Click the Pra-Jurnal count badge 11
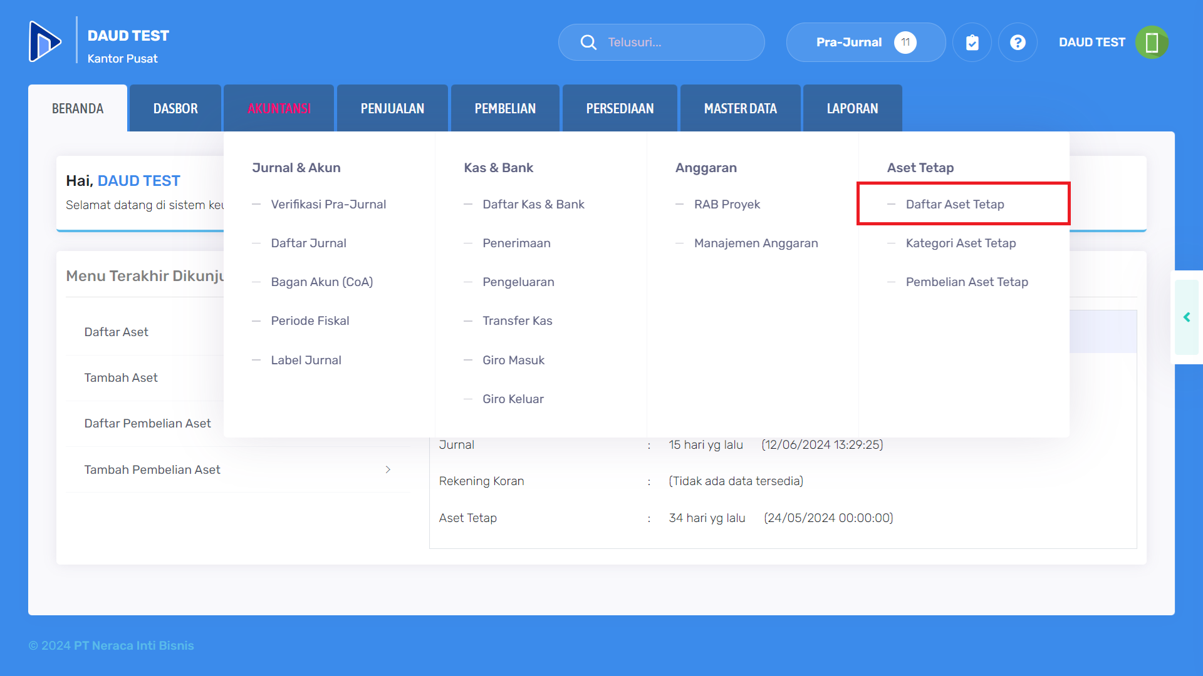The height and width of the screenshot is (676, 1203). pos(905,42)
